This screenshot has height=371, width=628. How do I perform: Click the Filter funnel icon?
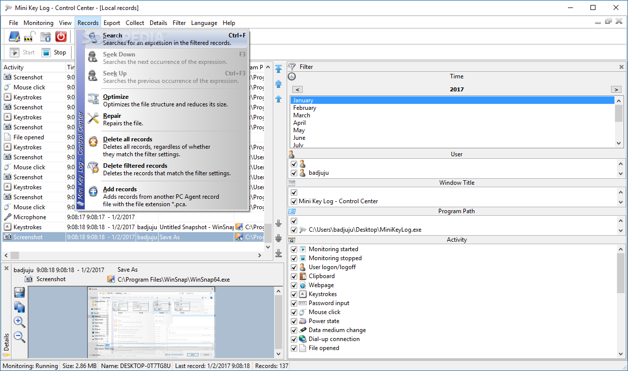click(292, 66)
